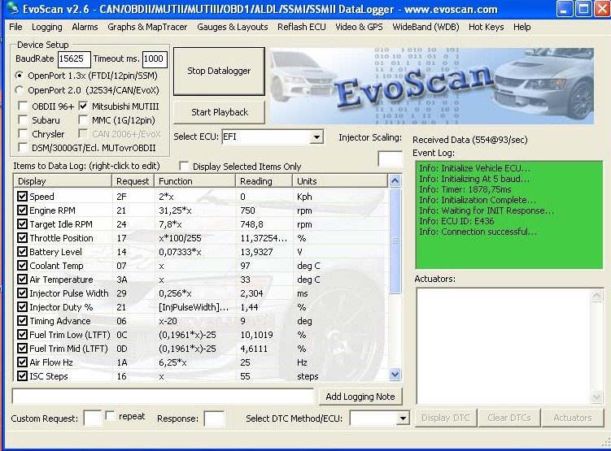Uncheck Throttle Position log item
The width and height of the screenshot is (611, 451).
tap(22, 238)
